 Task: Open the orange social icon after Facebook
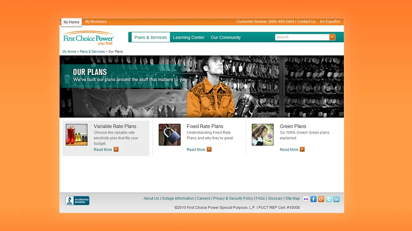pyautogui.click(x=321, y=199)
